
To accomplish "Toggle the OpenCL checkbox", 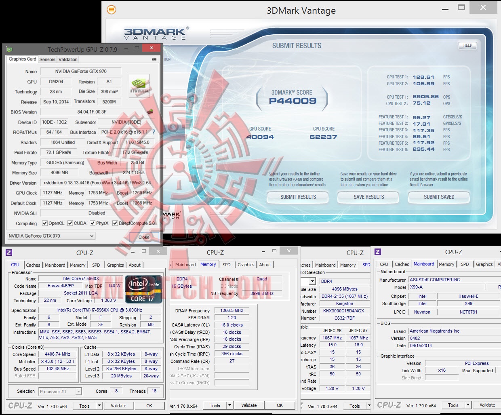I will 45,223.
